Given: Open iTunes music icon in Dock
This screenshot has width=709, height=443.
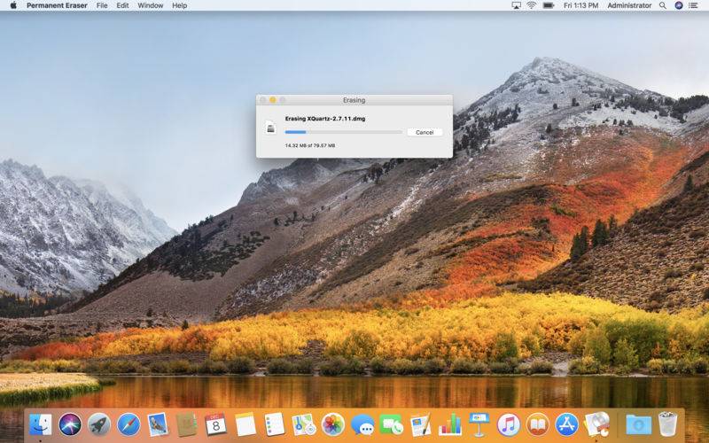Looking at the screenshot, I should [x=509, y=425].
